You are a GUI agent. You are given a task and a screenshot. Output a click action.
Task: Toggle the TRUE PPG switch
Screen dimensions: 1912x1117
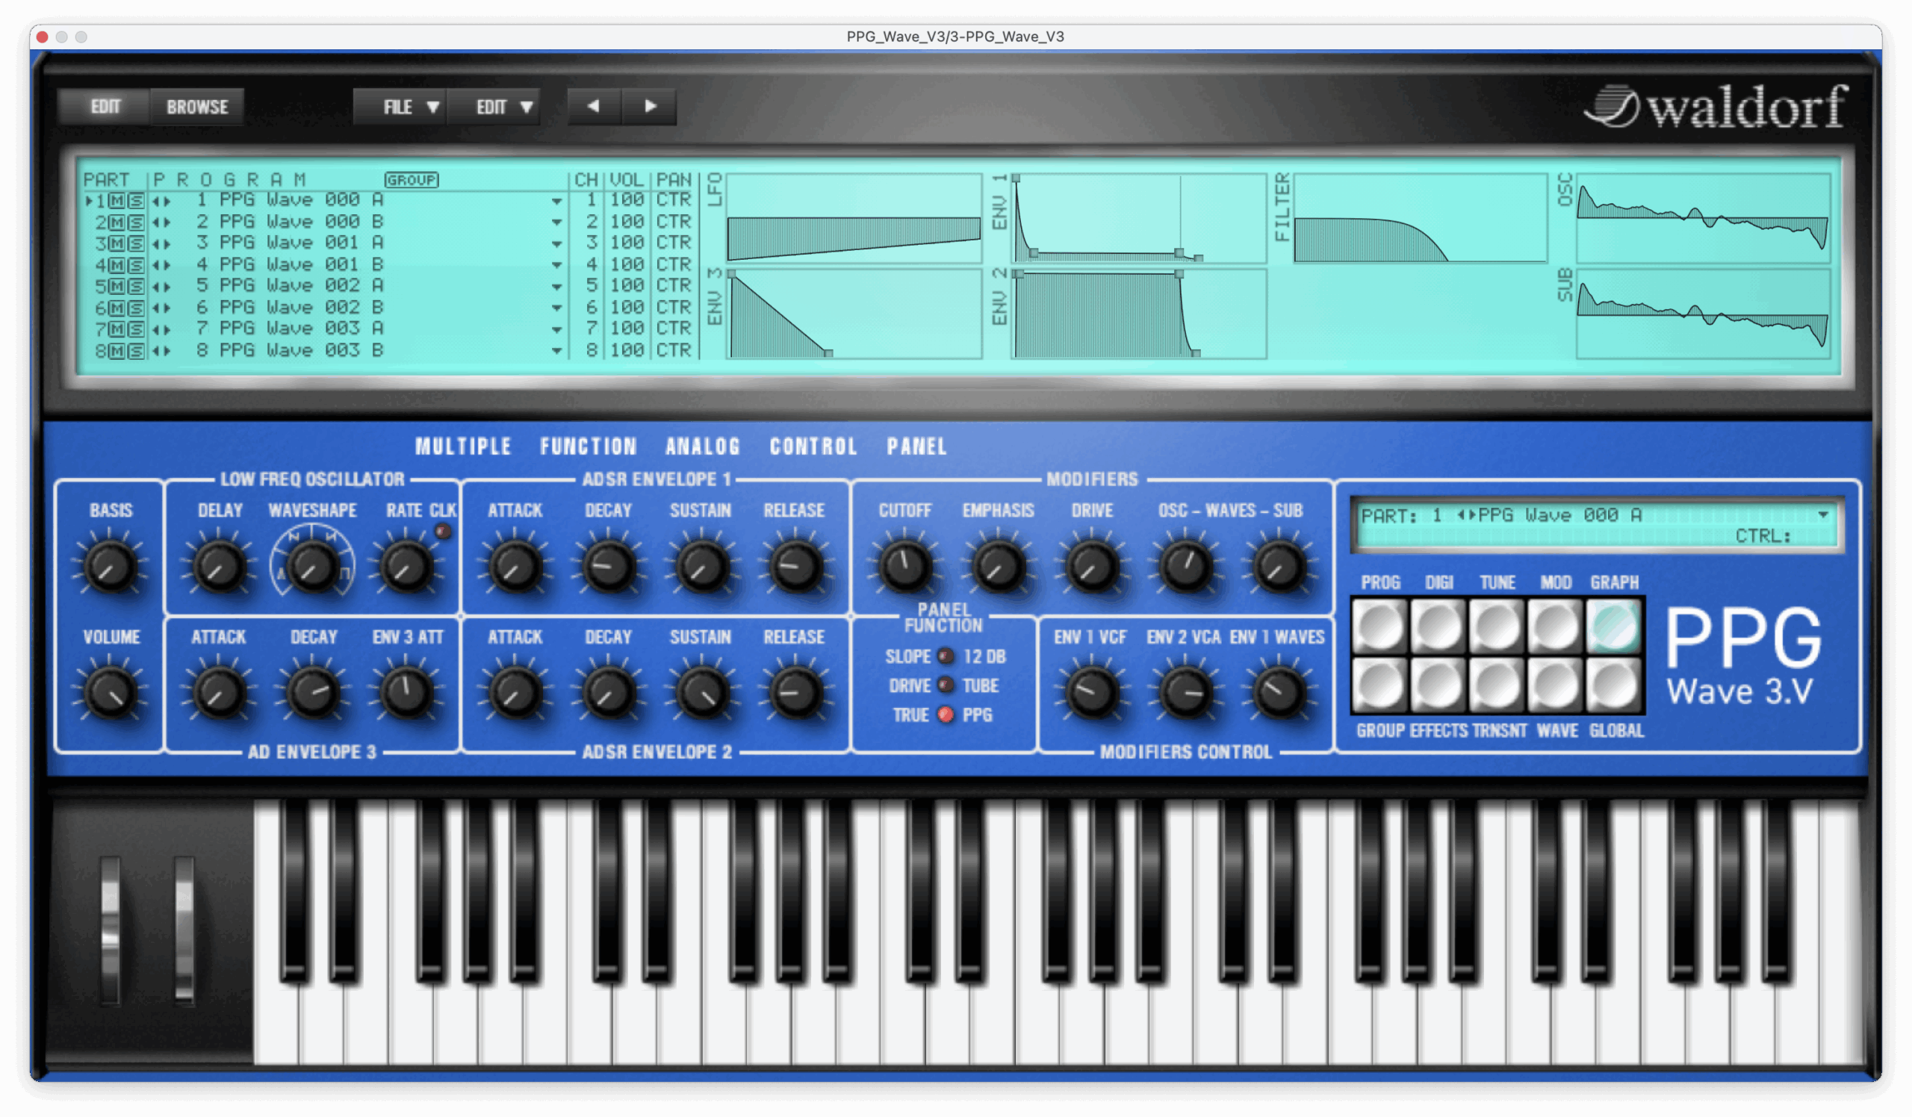pyautogui.click(x=946, y=715)
